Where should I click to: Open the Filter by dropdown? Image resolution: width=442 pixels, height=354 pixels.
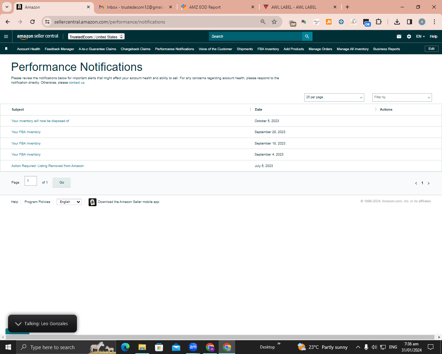(x=402, y=97)
